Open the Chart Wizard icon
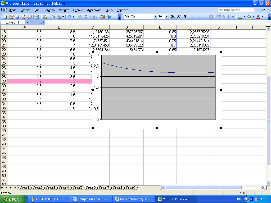 102,17
